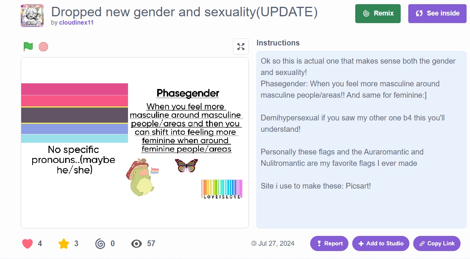Enter full screen stage mode
Screen dimensions: 470x259
pos(241,47)
